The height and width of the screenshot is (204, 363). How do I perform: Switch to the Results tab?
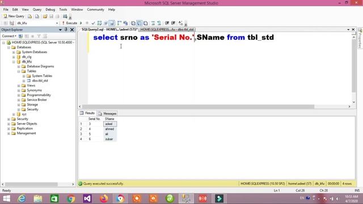87,113
